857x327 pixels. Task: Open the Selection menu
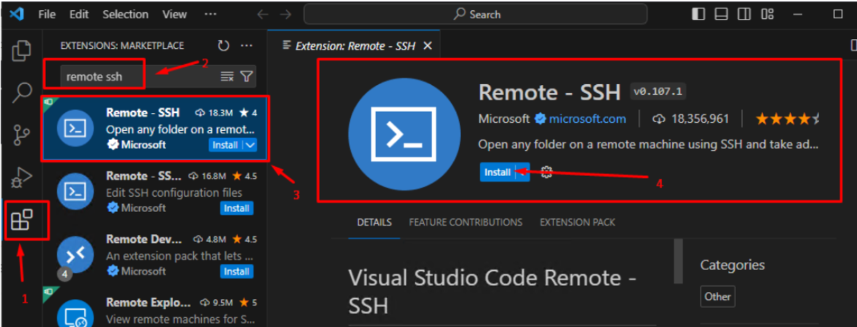pos(125,14)
